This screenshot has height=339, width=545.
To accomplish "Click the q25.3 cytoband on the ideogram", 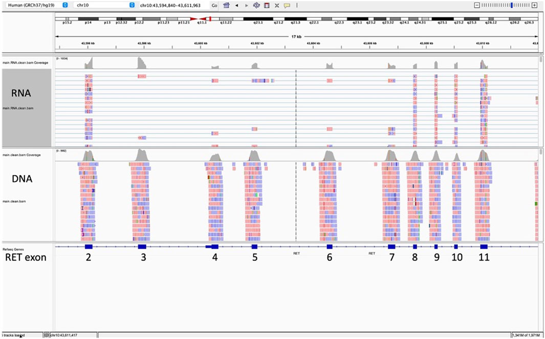I will tap(472, 18).
